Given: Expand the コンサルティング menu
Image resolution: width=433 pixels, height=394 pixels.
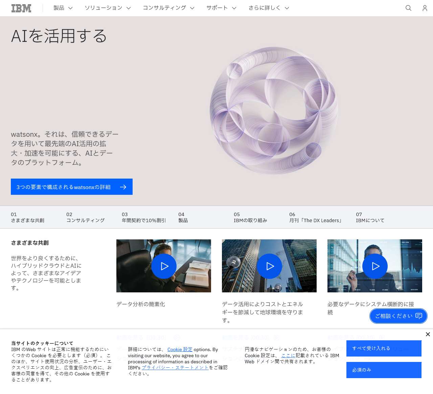Looking at the screenshot, I should (x=168, y=8).
